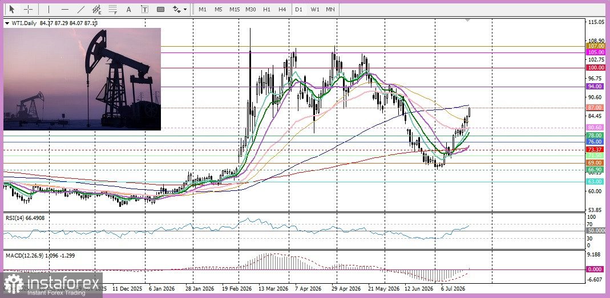Click the 100.00 price level label
Viewport: 610px width, 298px height.
pos(596,68)
